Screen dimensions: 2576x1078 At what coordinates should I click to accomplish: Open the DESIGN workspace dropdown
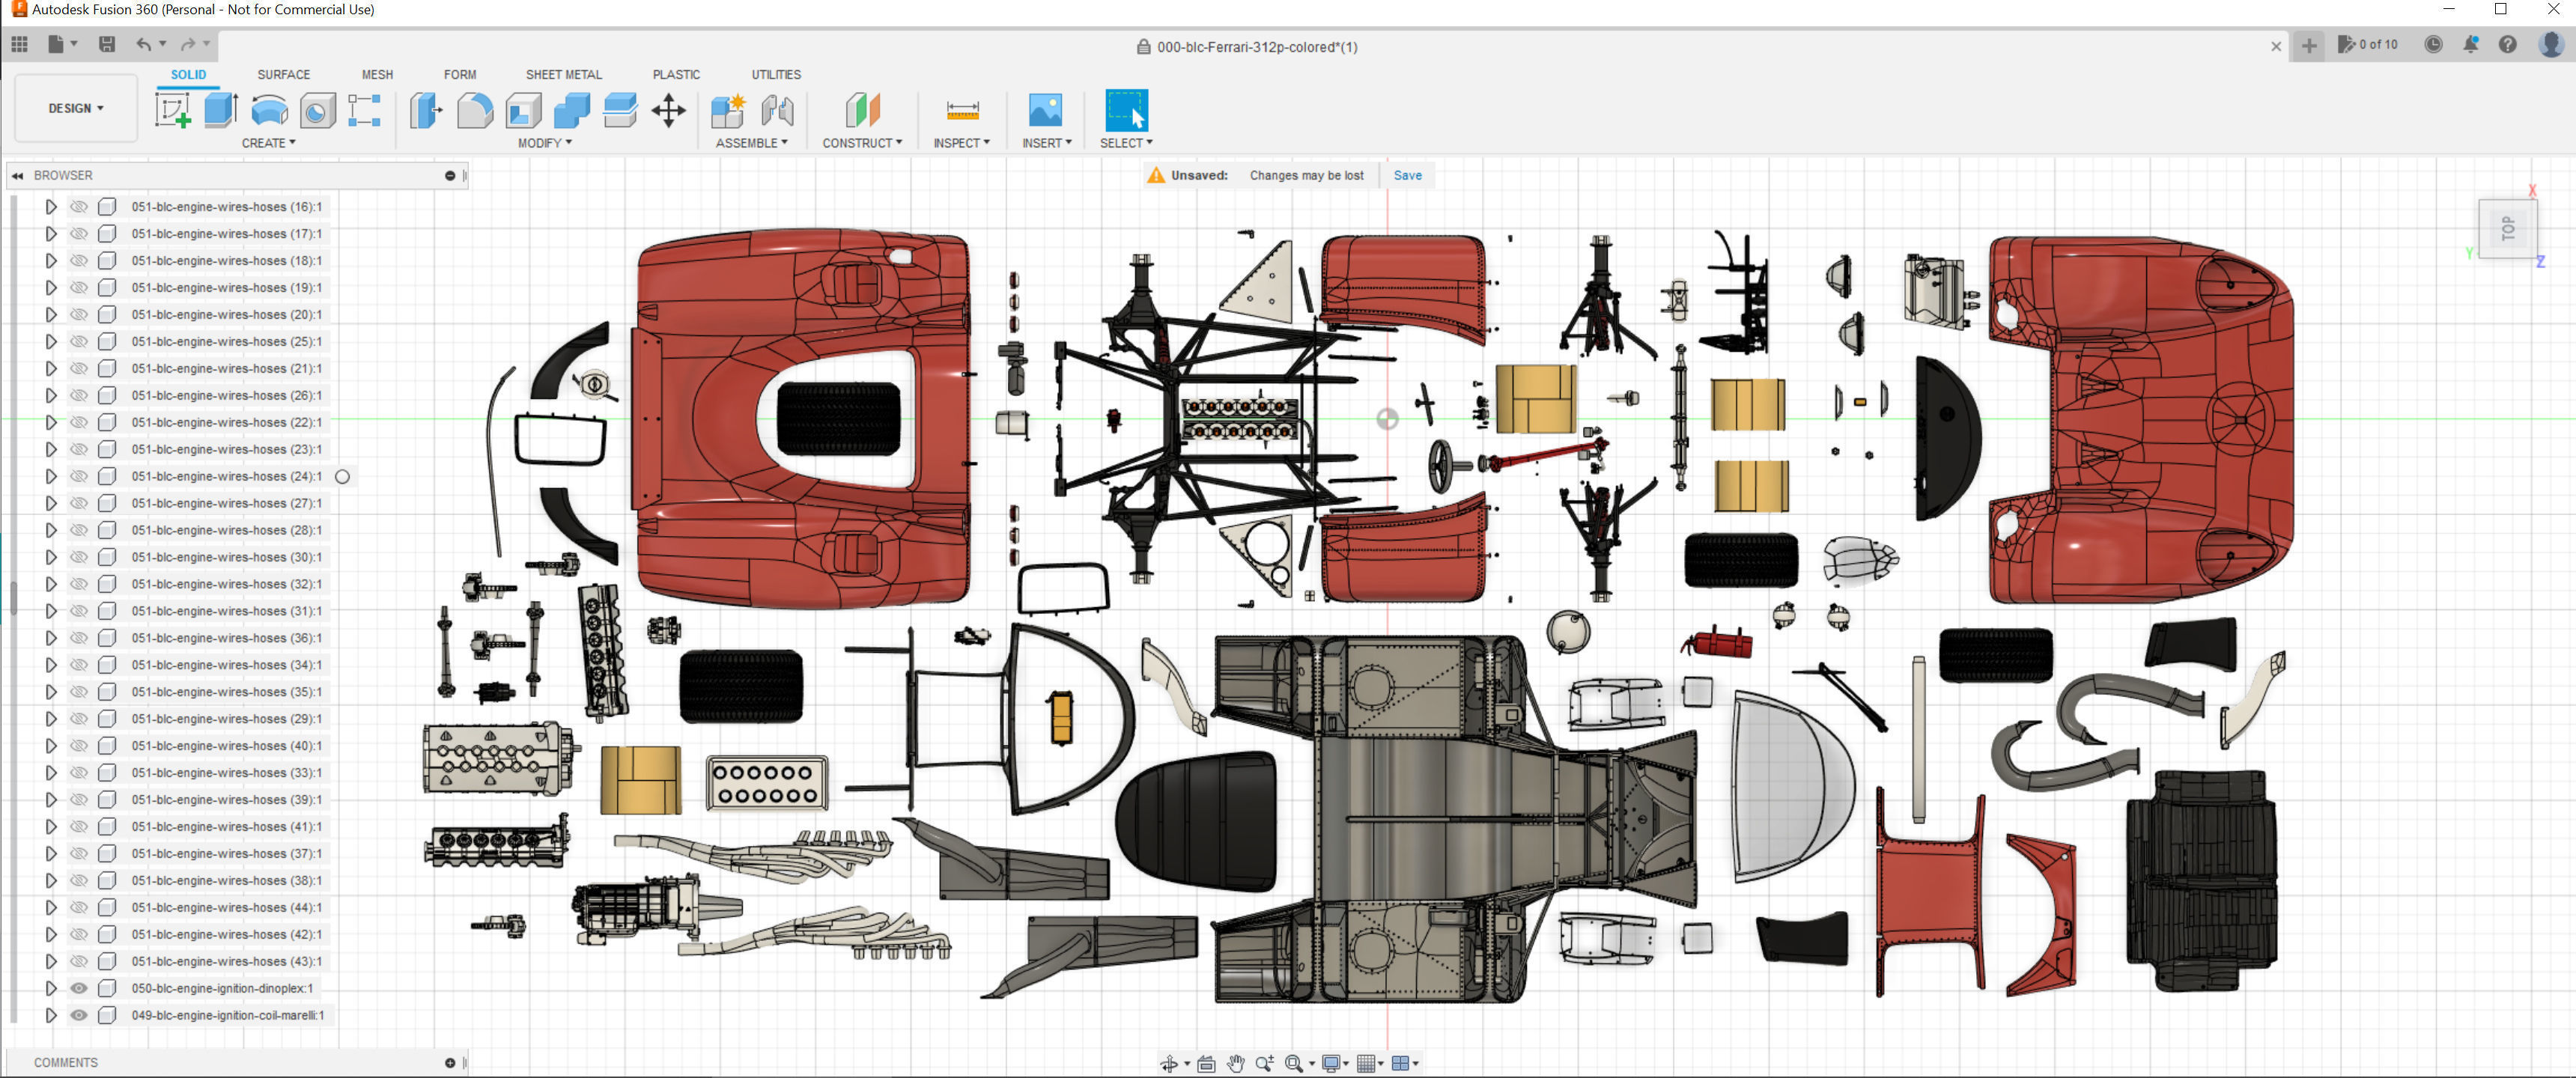coord(76,108)
